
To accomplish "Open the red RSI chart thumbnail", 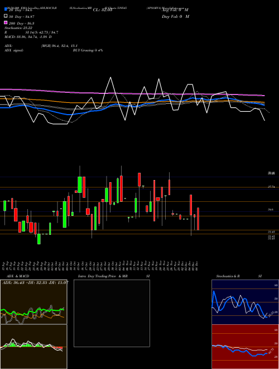I will tap(245, 347).
